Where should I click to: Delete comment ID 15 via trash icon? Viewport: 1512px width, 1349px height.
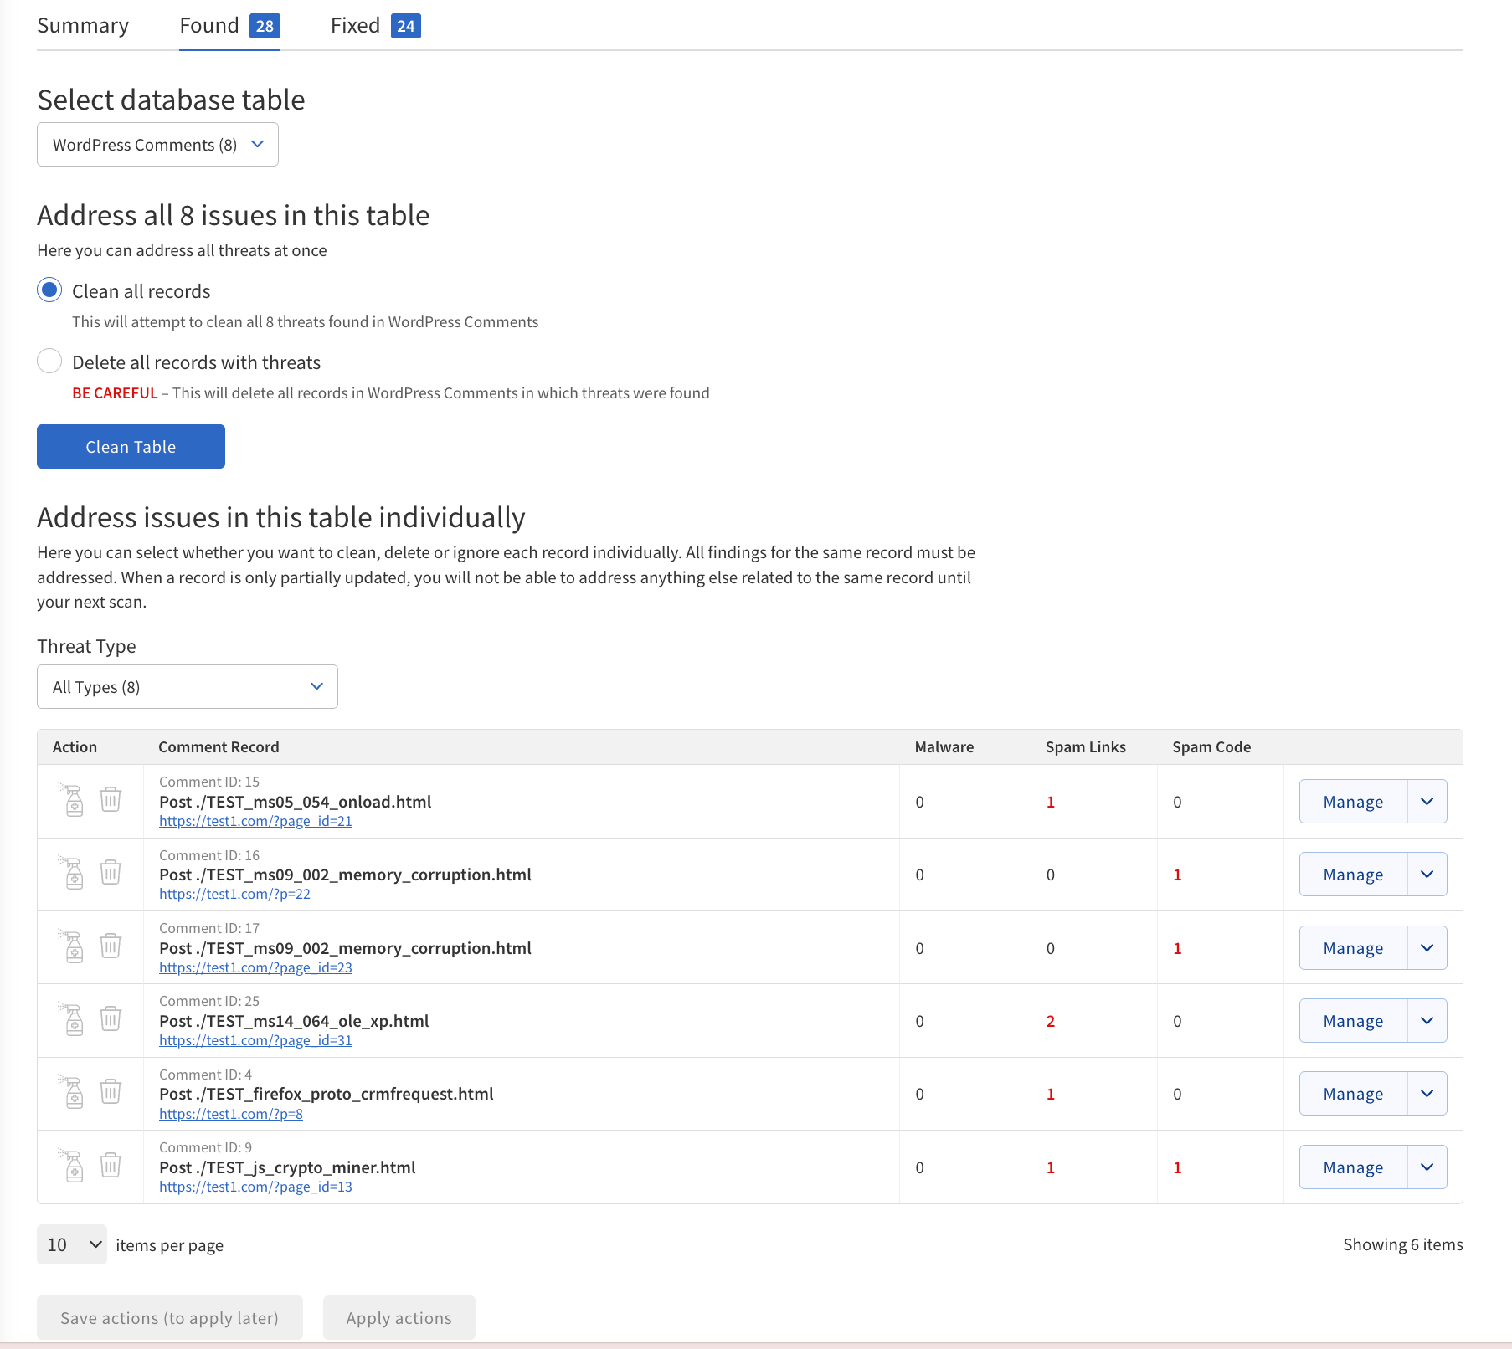point(111,801)
